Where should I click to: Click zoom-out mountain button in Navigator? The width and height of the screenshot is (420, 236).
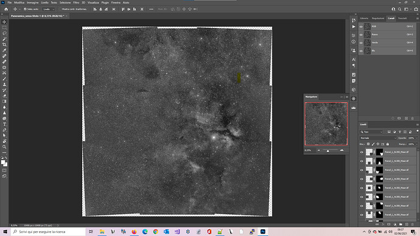click(x=319, y=150)
